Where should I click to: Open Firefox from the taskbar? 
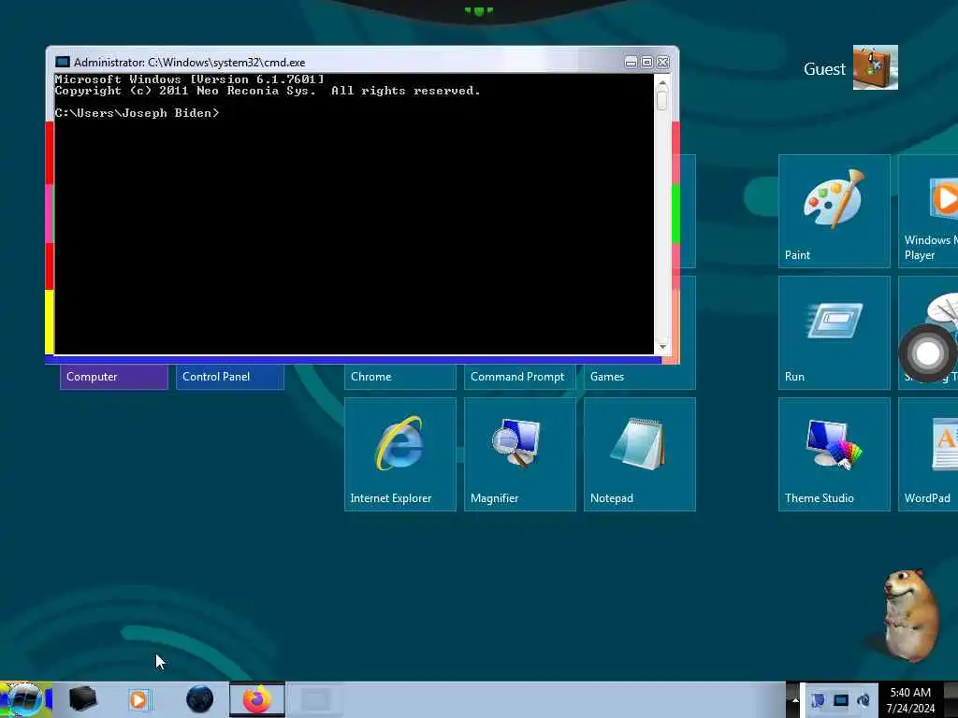tap(257, 699)
